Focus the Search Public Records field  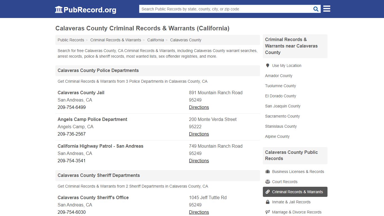(226, 9)
